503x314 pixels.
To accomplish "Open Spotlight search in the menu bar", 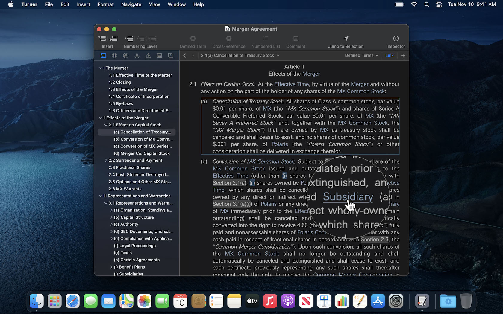I will coord(427,4).
